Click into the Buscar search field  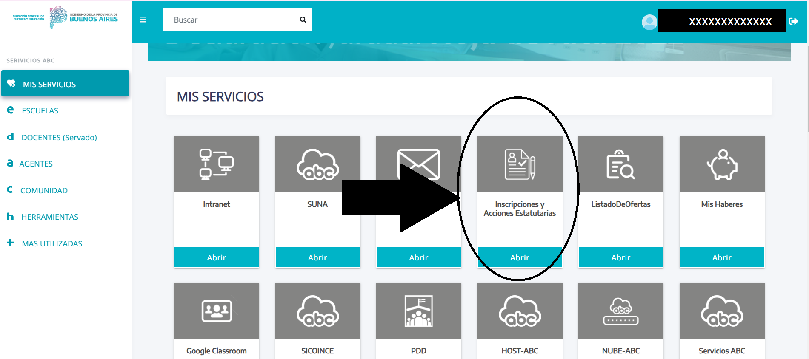point(230,20)
